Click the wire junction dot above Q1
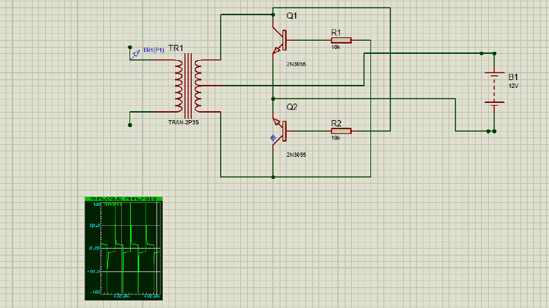The width and height of the screenshot is (549, 308). tap(273, 15)
